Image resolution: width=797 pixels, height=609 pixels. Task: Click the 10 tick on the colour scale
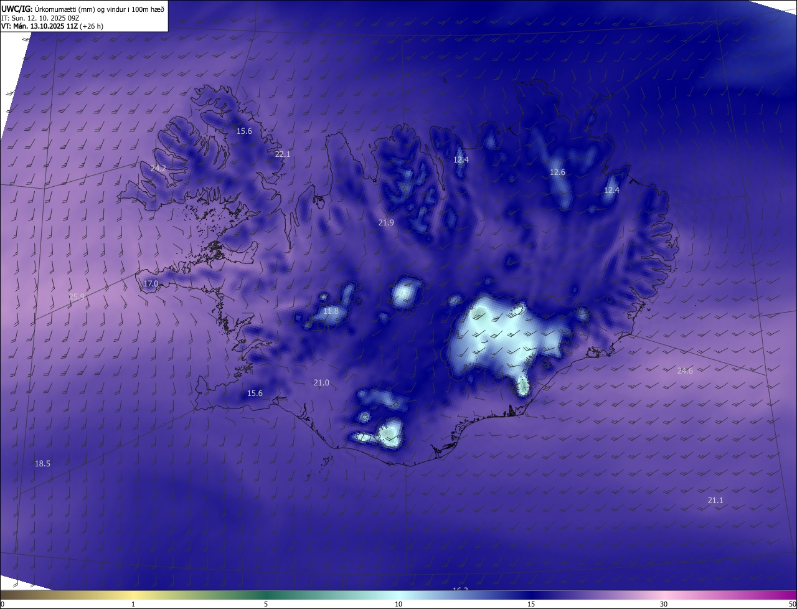click(x=398, y=605)
